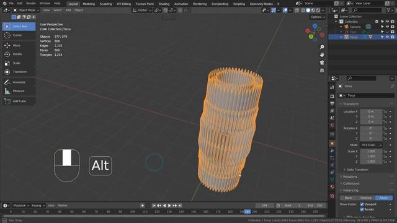The width and height of the screenshot is (397, 223).
Task: Open Global transform orientation dropdown
Action: 142,11
